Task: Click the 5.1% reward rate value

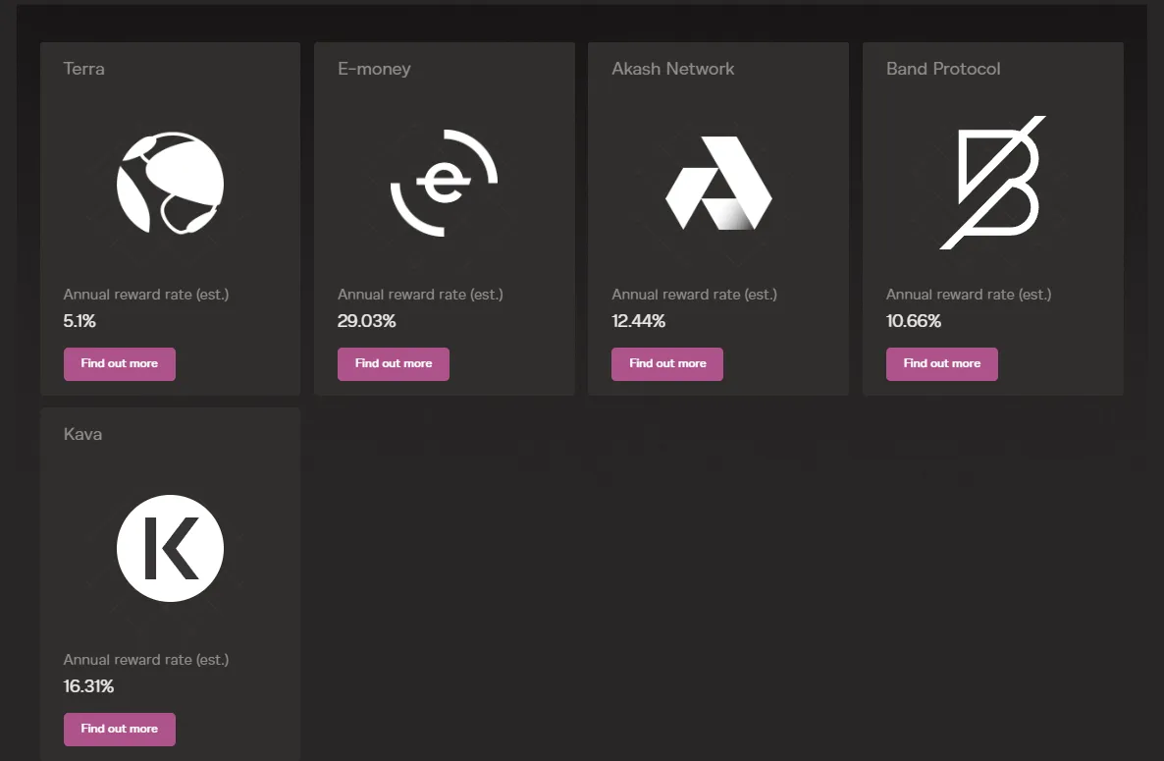Action: point(79,321)
